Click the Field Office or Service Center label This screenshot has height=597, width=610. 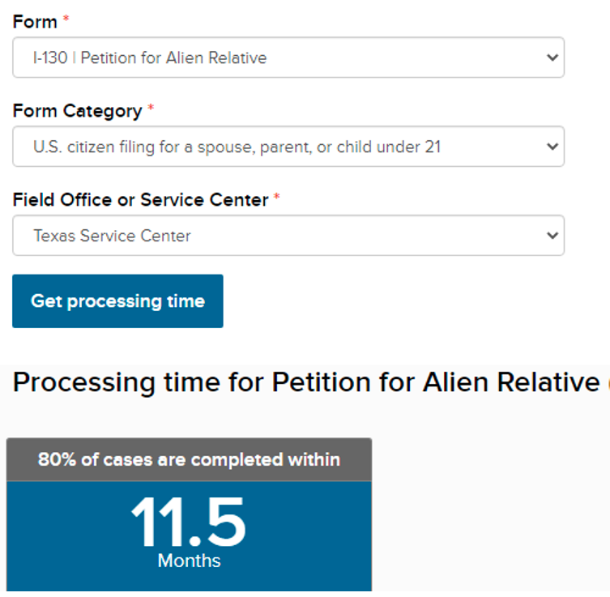pyautogui.click(x=140, y=200)
